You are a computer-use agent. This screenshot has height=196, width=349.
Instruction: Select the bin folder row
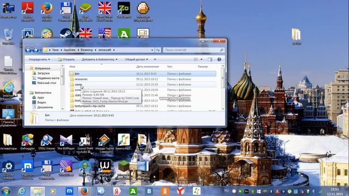coord(142,73)
